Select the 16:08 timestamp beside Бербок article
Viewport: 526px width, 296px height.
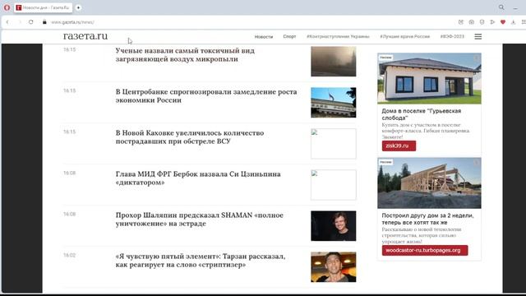(x=69, y=173)
